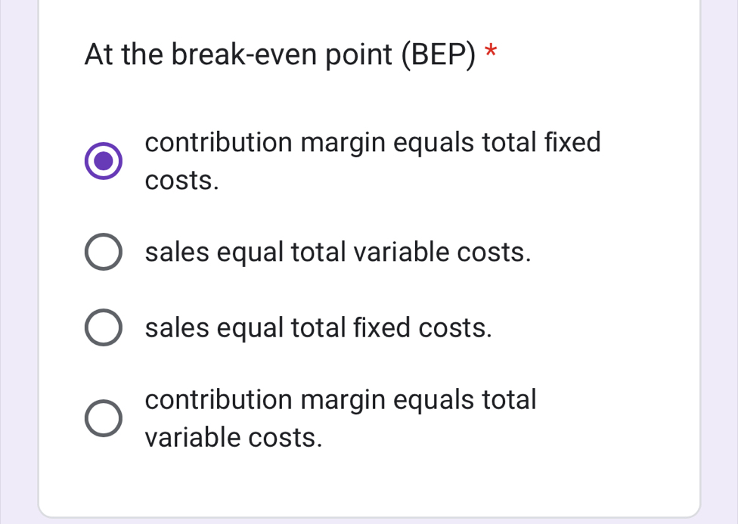Click the 'contribution margin equals total fixed' label text

373,142
